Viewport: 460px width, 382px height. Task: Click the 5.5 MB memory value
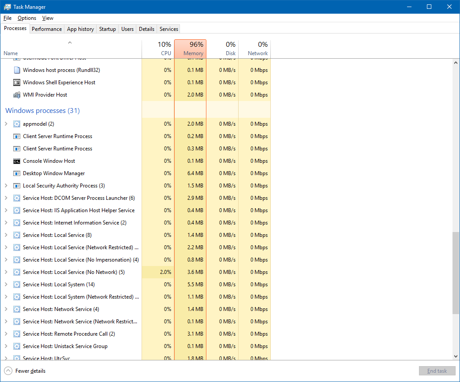195,285
